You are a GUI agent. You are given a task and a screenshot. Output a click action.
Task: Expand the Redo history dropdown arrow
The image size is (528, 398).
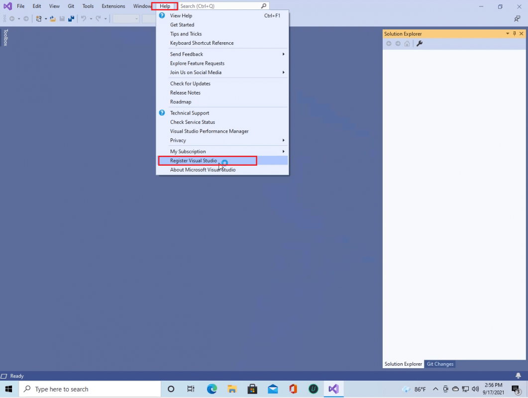pos(106,19)
